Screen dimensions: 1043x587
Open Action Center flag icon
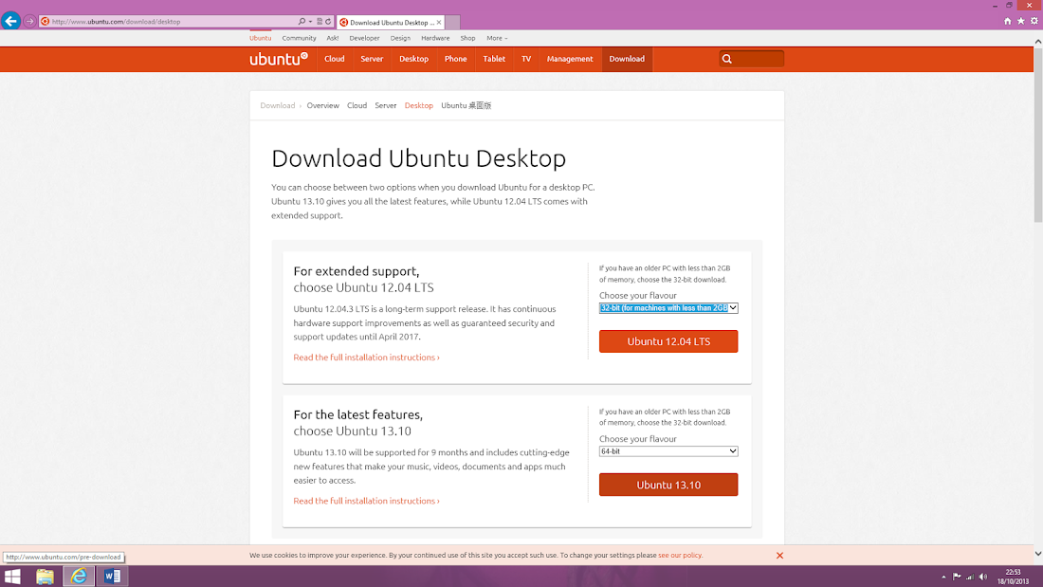pos(957,577)
